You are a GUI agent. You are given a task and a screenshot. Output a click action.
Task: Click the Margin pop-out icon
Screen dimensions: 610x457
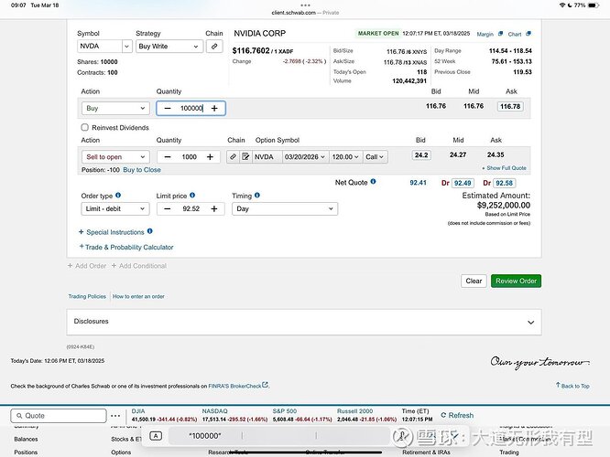(500, 34)
